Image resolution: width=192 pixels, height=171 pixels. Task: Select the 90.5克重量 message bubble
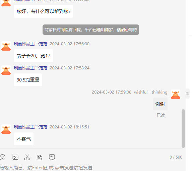[x=28, y=80]
